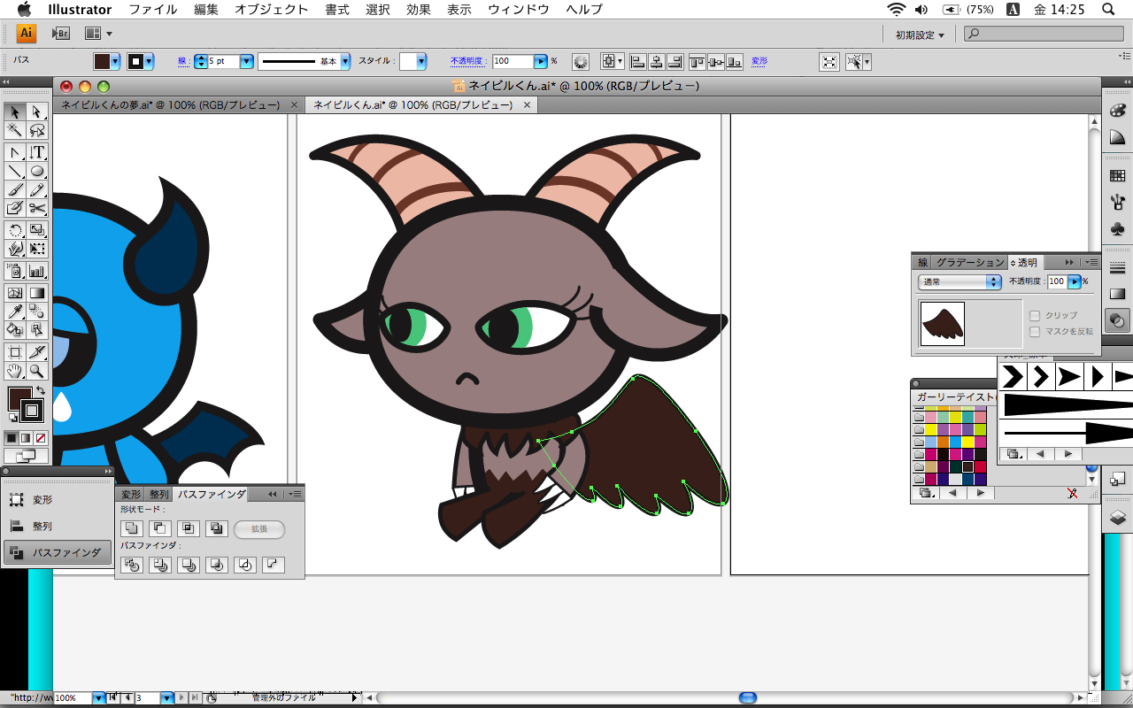1133x708 pixels.
Task: Activate the Zoom magnifier tool
Action: tap(37, 372)
